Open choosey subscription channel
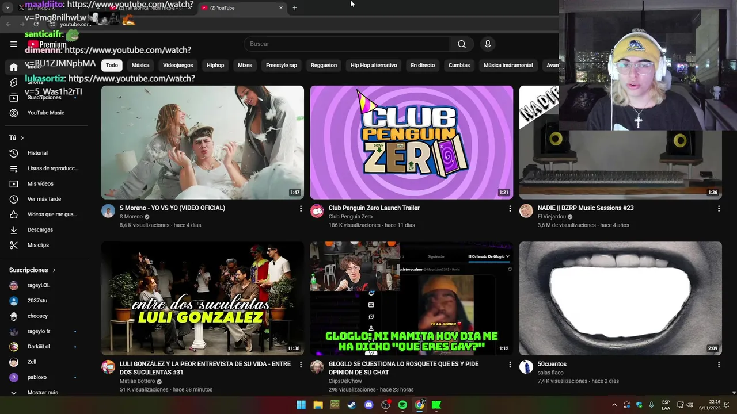 (38, 316)
